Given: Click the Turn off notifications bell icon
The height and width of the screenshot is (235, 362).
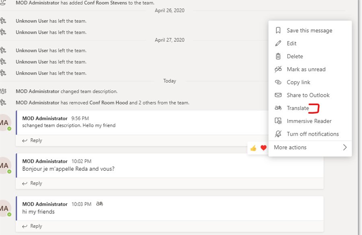Looking at the screenshot, I should coord(278,134).
